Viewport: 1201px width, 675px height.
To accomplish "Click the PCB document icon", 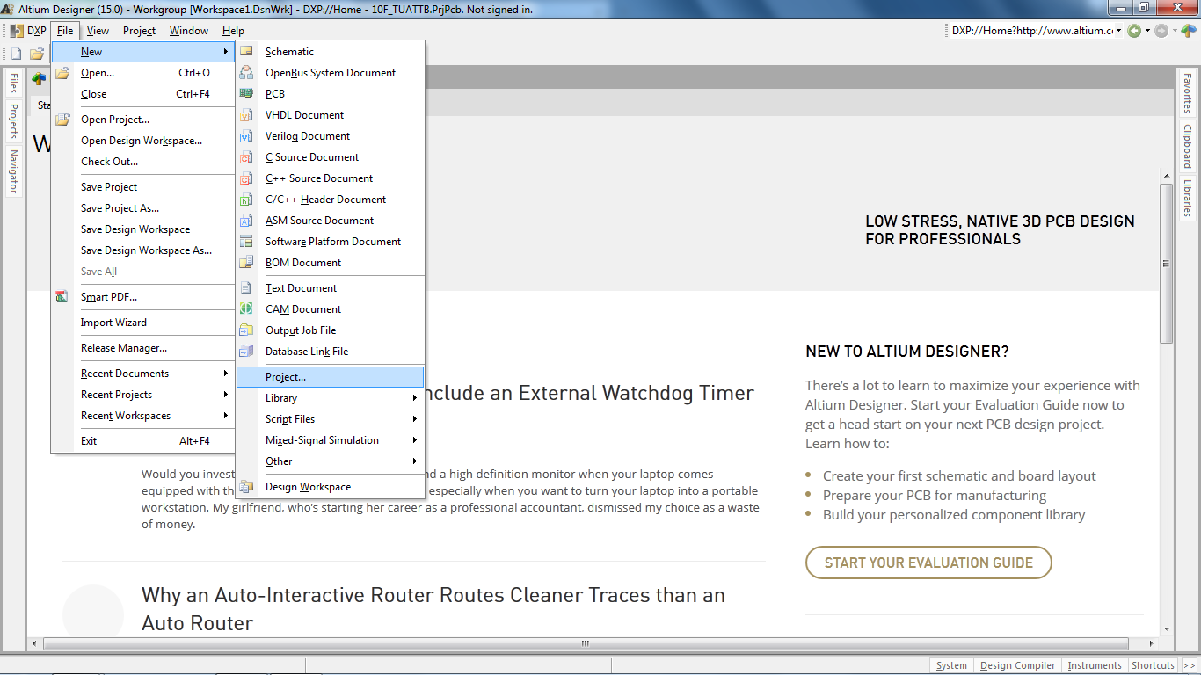I will pyautogui.click(x=247, y=94).
